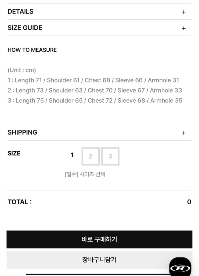Expand the DETAILS section header
The image size is (199, 276).
21,12
